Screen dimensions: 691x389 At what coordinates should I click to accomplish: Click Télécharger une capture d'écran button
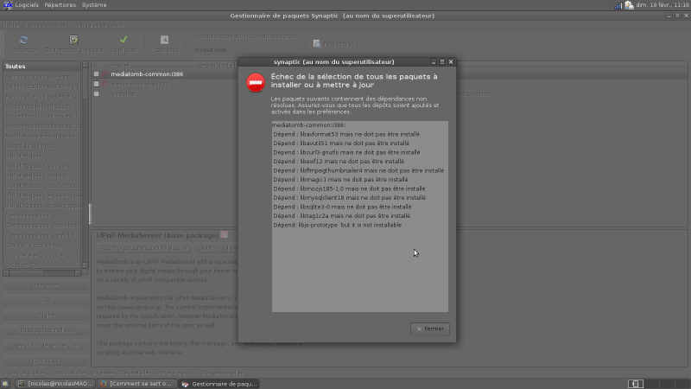144,248
